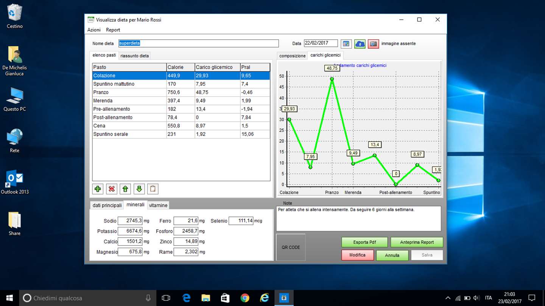
Task: Launch Google Chrome from taskbar
Action: point(245,298)
